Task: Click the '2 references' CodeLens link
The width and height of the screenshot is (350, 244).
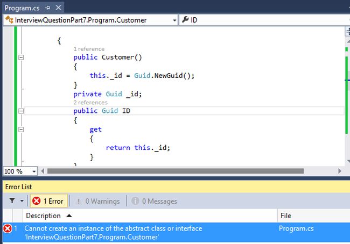Action: pyautogui.click(x=90, y=103)
